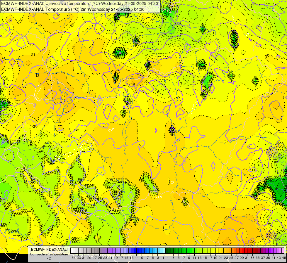Click 'ConvectiveTemperature' text in the legend

click(x=49, y=254)
